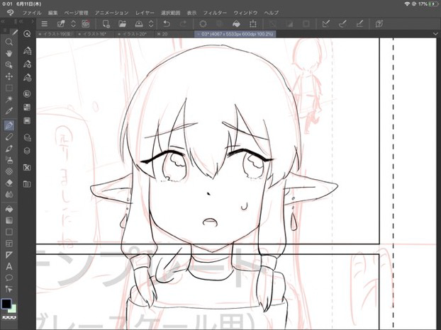Open the ファイル menu

click(32, 13)
